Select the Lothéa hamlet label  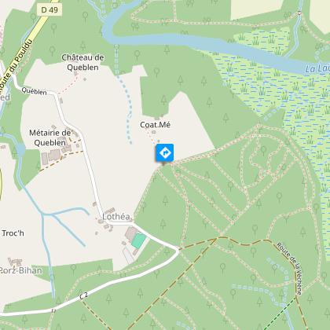pos(116,217)
